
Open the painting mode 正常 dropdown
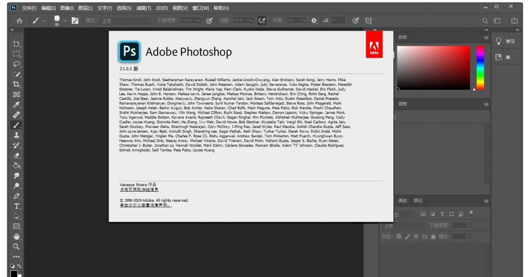[126, 21]
